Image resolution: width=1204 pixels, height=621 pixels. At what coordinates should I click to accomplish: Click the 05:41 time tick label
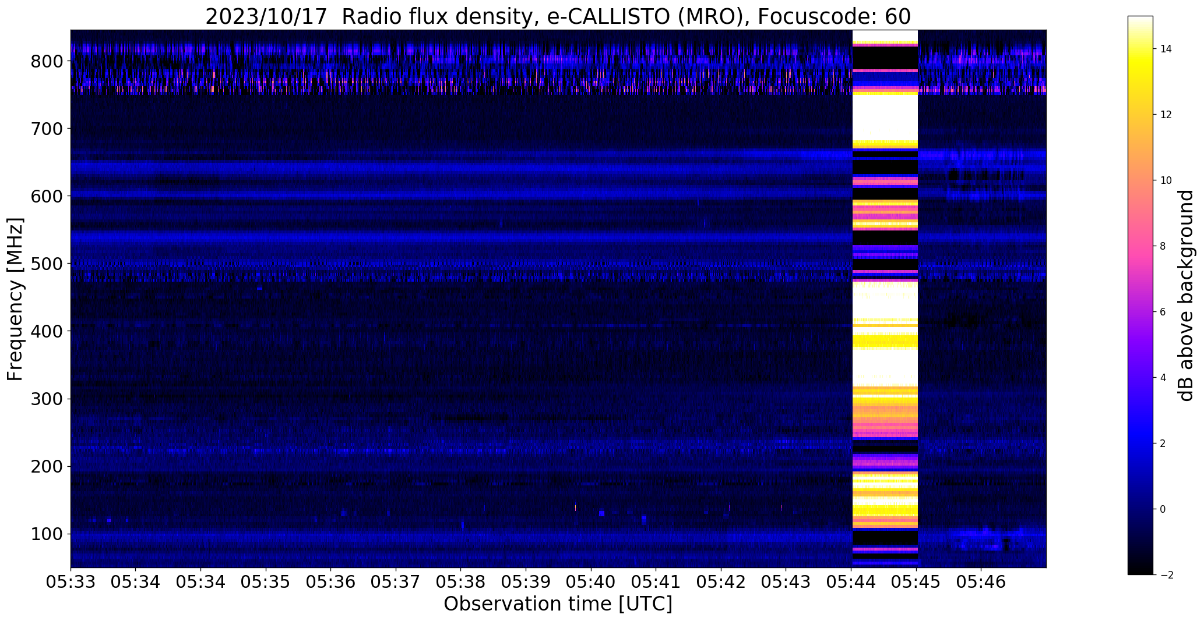tap(656, 581)
